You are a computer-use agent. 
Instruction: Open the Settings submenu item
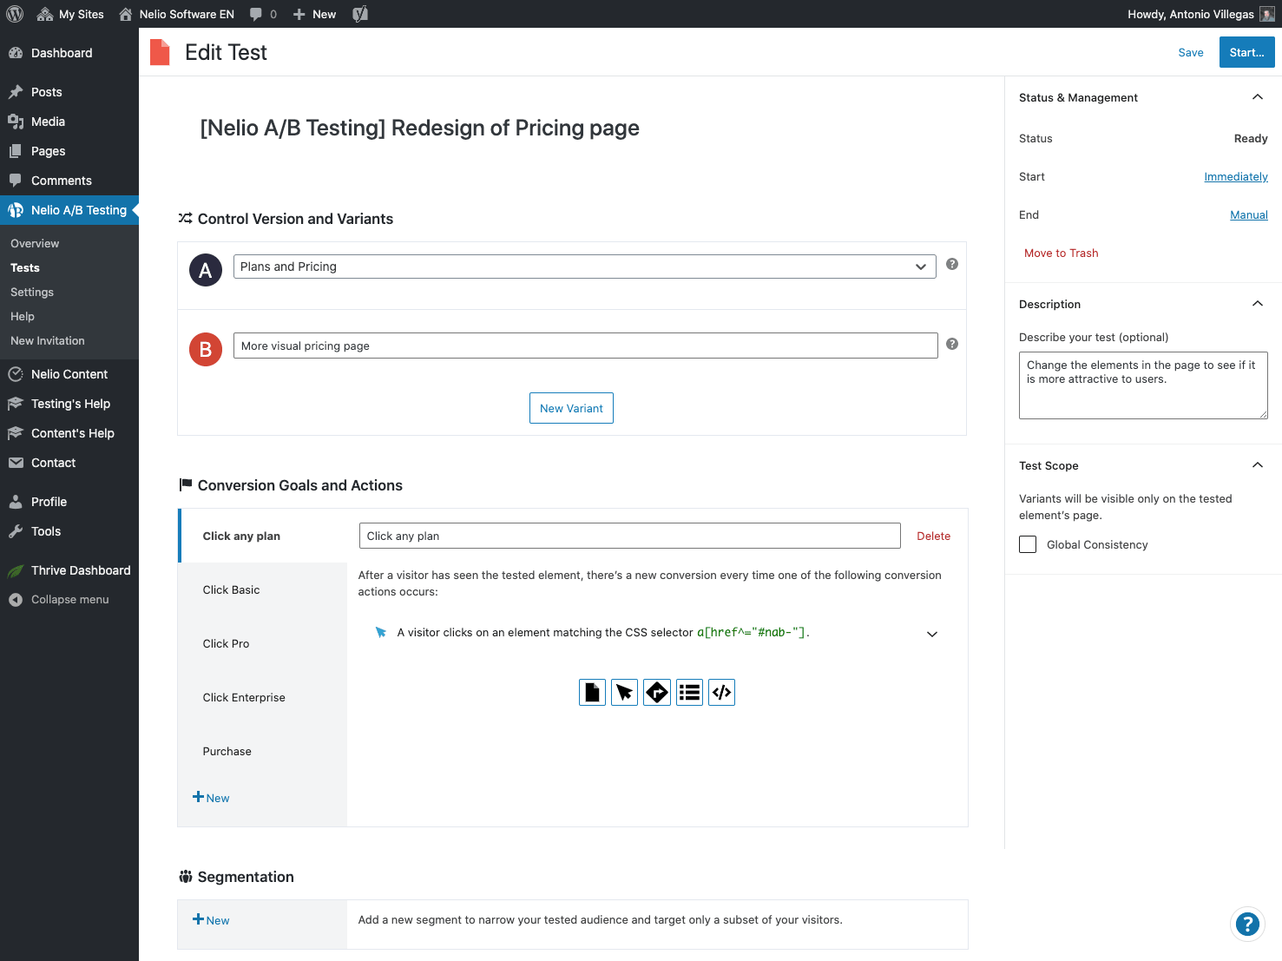(x=32, y=293)
